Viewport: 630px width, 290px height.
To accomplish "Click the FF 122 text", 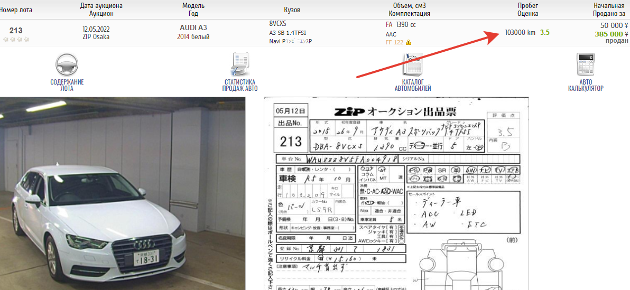I will [395, 42].
